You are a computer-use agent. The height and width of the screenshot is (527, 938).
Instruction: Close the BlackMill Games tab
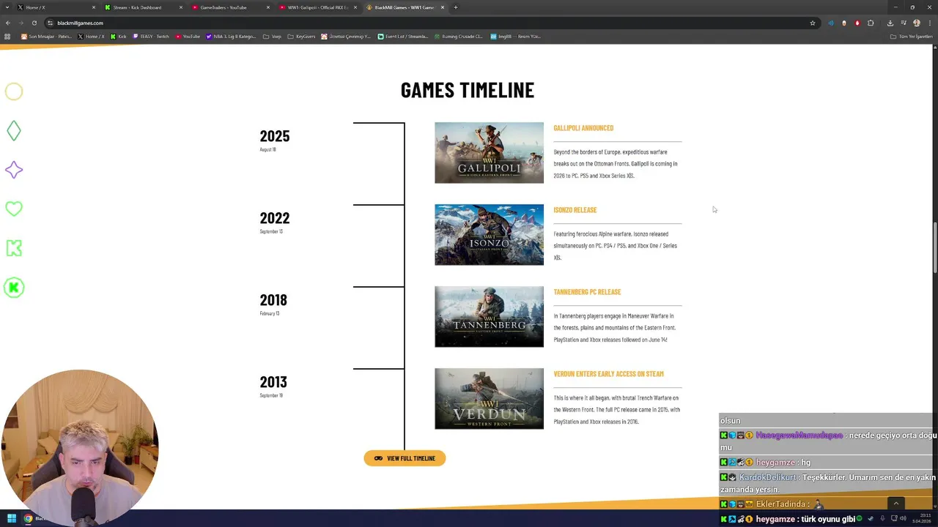pos(443,7)
